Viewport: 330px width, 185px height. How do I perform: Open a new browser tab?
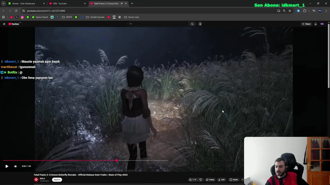(132, 4)
